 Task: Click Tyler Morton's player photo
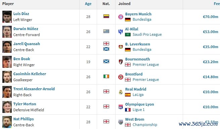click(x=7, y=107)
